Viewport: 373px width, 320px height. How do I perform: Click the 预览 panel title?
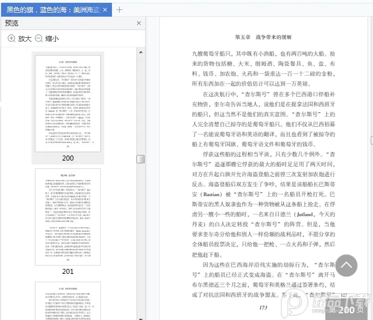coord(12,23)
